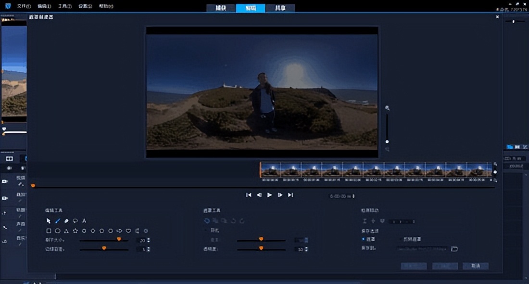Click the VideoStudio logo icon
529x284 pixels.
8,6
